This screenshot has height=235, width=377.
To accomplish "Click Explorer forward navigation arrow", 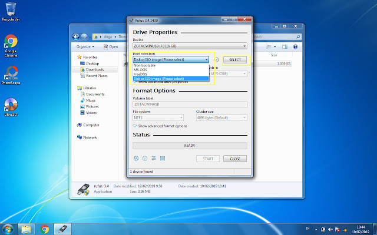I will point(84,36).
